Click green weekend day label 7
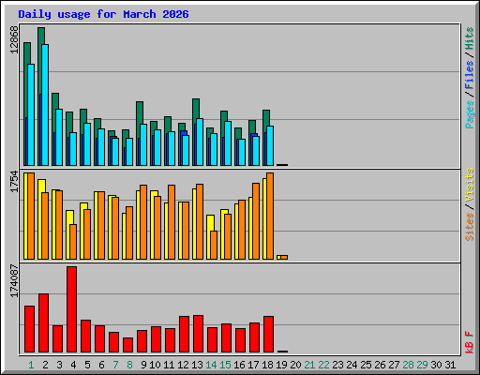This screenshot has width=480, height=375. click(x=115, y=365)
